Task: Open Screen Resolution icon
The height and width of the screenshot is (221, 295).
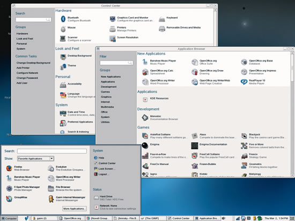Action: click(113, 39)
